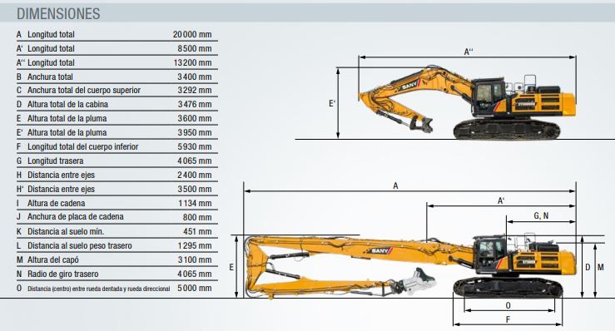This screenshot has width=615, height=331.
Task: Select the value 1 295 mm
Action: tap(195, 245)
